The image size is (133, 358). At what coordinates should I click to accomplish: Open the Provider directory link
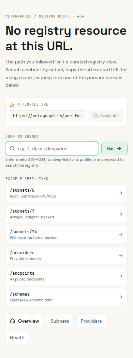tap(66, 255)
